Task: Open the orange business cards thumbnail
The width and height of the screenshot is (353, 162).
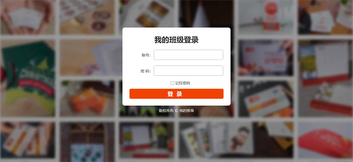Action: pos(87,99)
